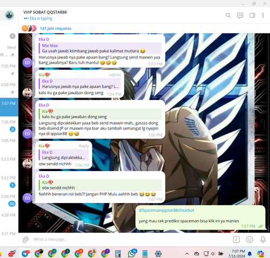The width and height of the screenshot is (270, 258).
Task: Click the admin label on Kia's message
Action: [114, 75]
